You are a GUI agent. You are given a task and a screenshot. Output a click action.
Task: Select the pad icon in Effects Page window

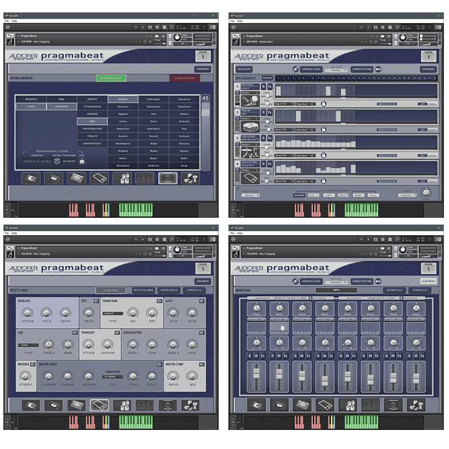99,405
